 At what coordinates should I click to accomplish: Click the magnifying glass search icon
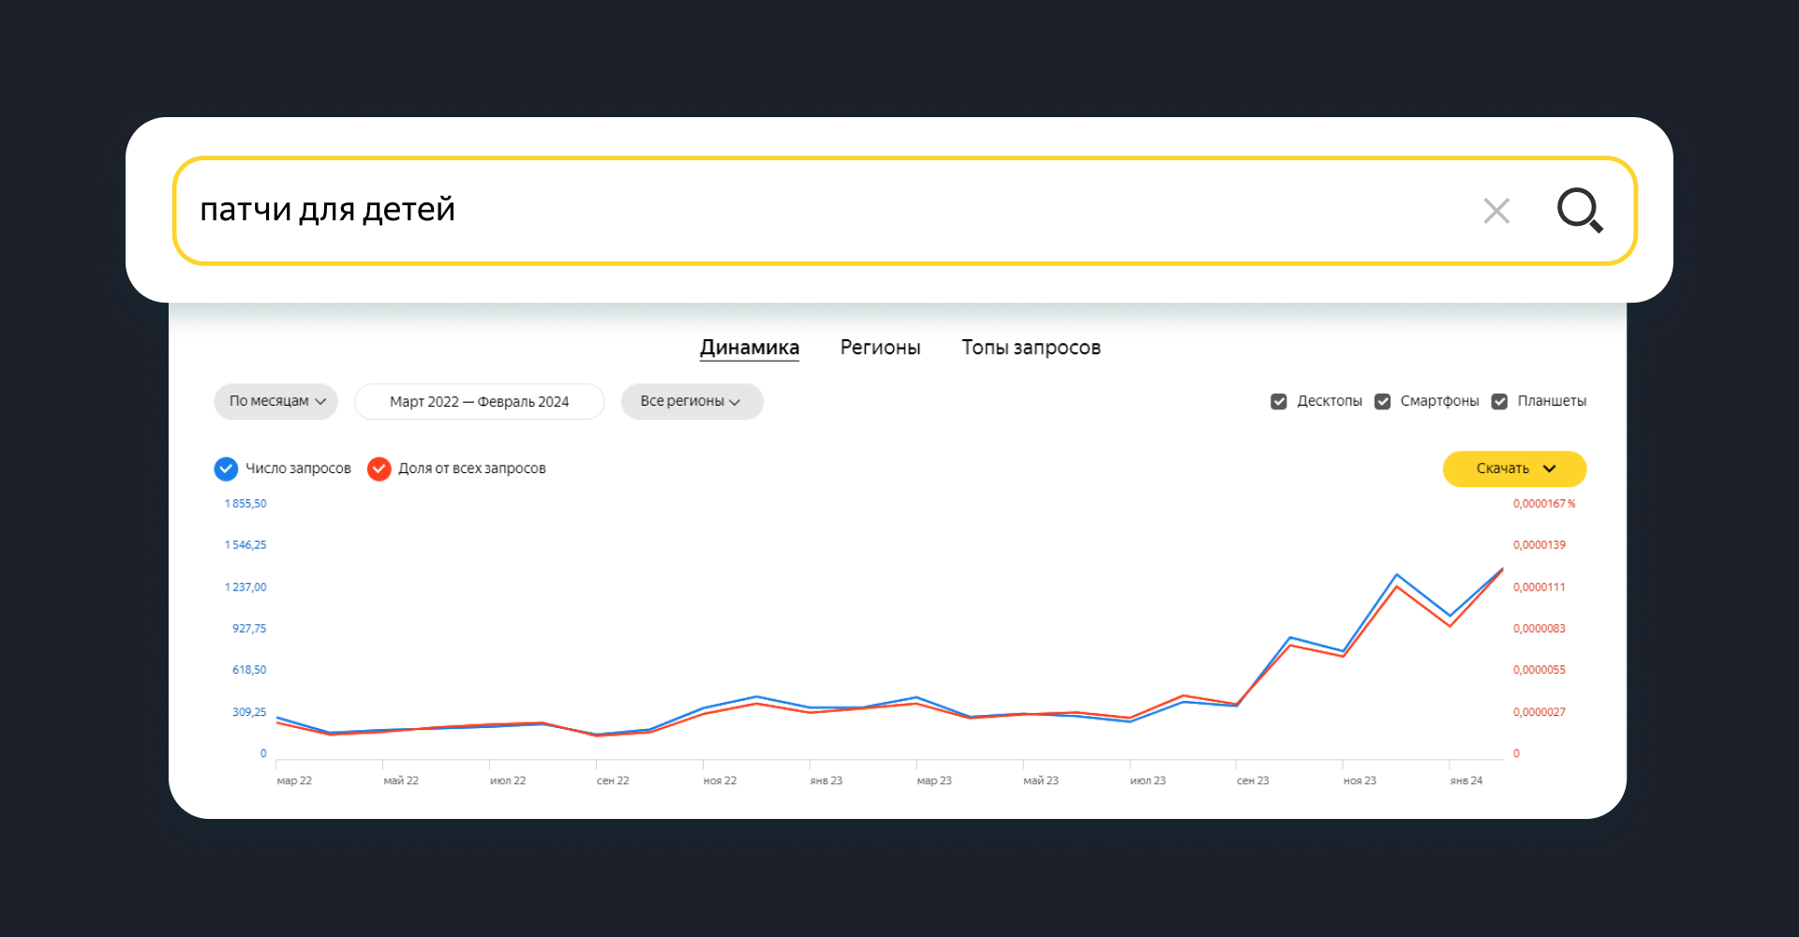coord(1580,210)
